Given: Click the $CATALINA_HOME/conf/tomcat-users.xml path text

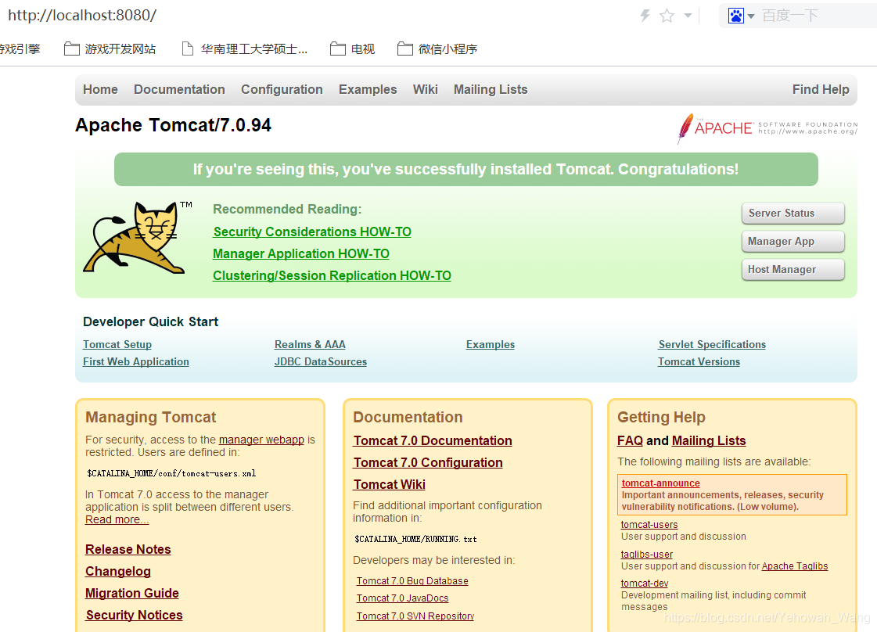Looking at the screenshot, I should tap(171, 473).
